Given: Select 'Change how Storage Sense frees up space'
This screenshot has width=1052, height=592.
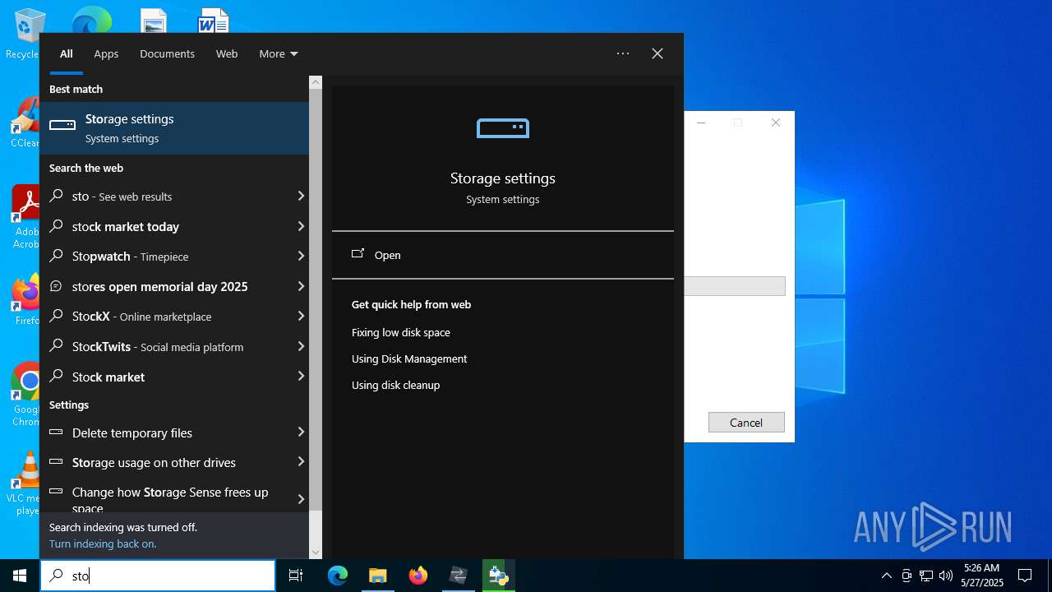Looking at the screenshot, I should [174, 499].
